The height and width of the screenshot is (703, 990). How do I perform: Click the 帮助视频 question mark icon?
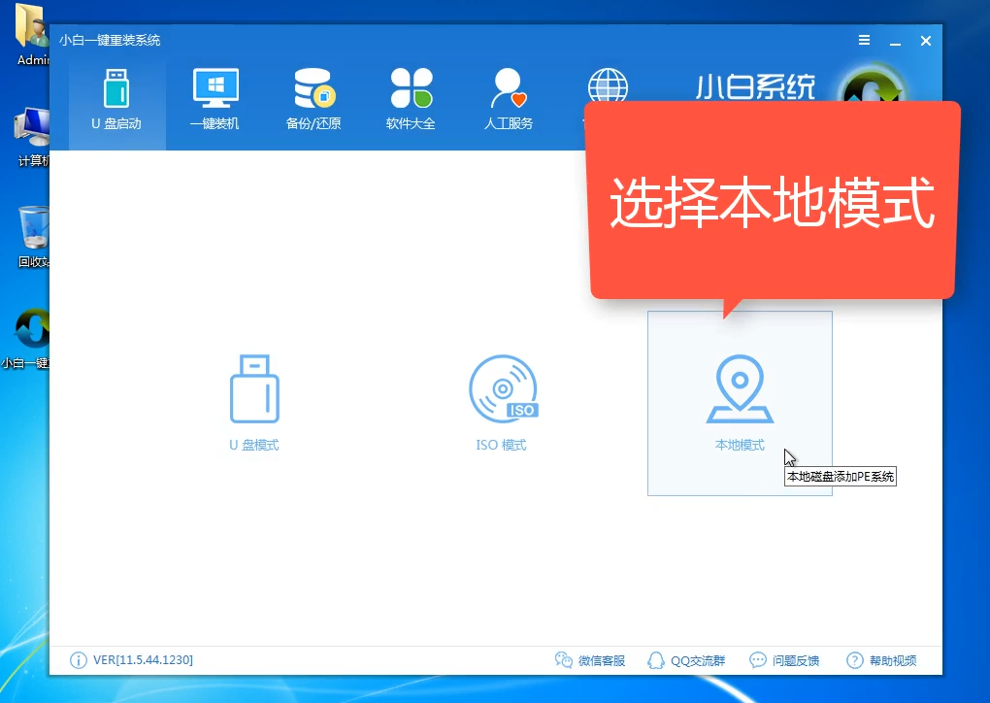pos(852,659)
